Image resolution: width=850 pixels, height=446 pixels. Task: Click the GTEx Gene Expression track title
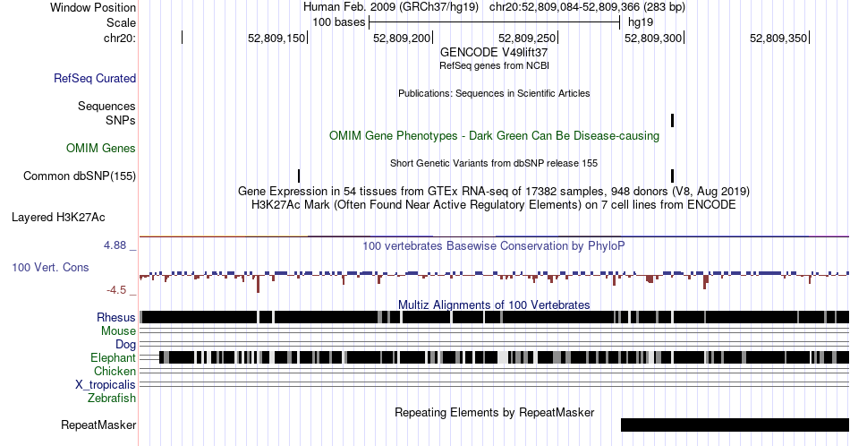coord(494,191)
